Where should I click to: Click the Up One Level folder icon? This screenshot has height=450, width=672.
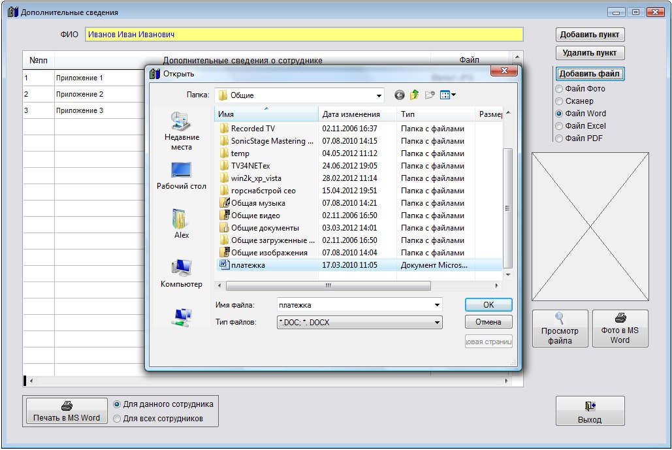click(414, 95)
